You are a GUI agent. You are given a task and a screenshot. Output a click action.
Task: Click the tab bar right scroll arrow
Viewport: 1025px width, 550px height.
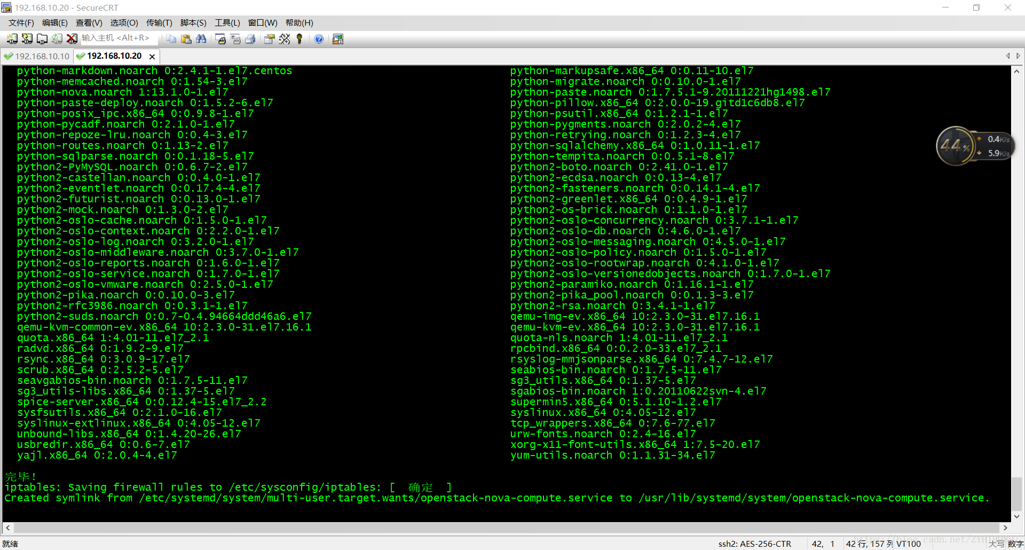1018,56
